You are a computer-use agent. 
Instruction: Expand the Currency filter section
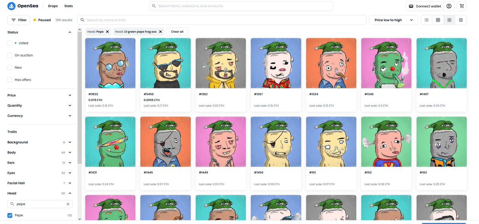click(70, 116)
